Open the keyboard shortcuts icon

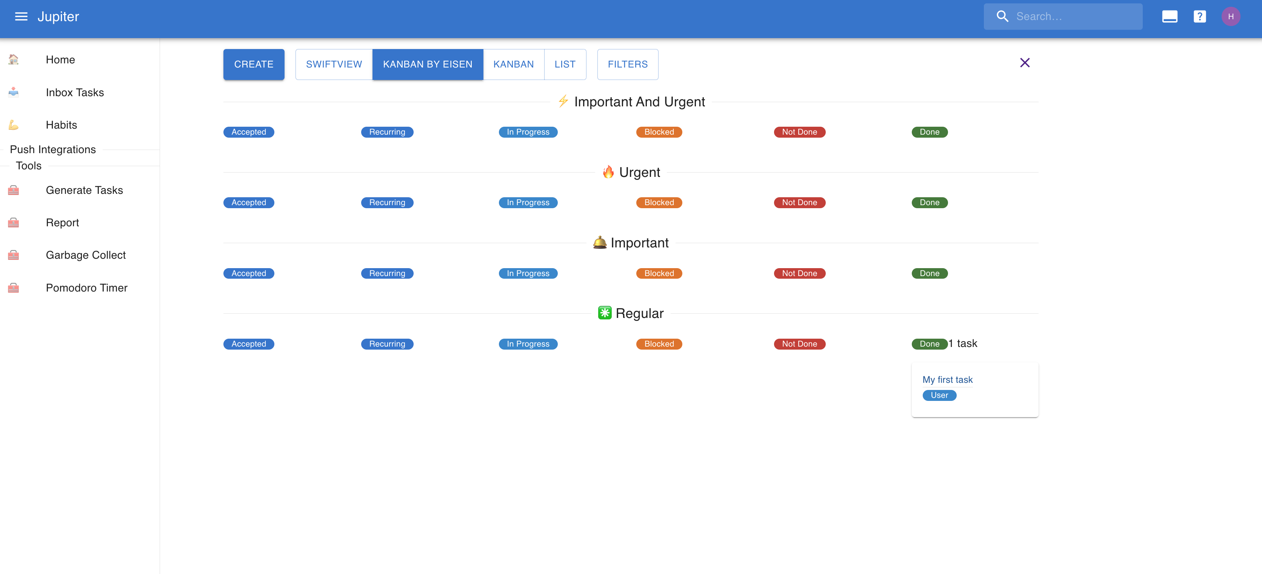click(x=1170, y=17)
